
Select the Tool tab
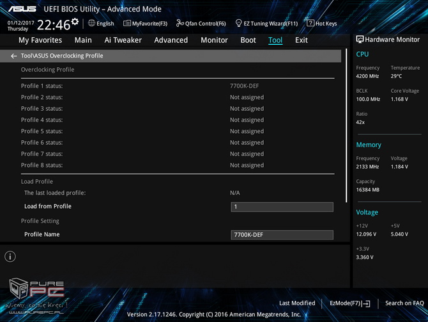coord(275,40)
